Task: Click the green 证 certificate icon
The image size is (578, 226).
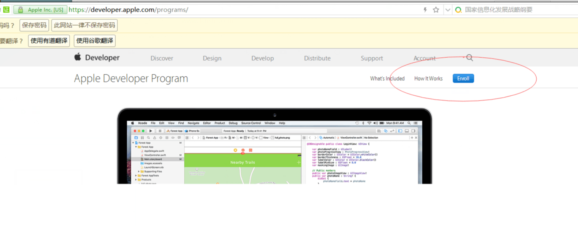Action: 6,9
